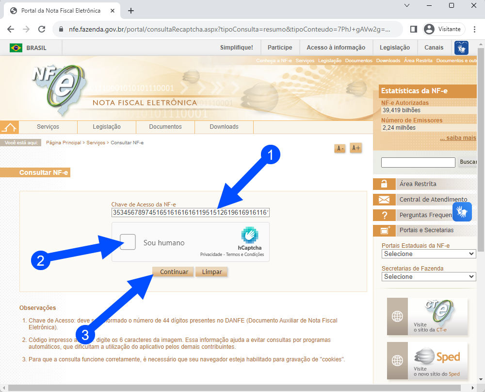The height and width of the screenshot is (392, 485).
Task: Open the side panel icon in Chrome toolbar
Action: click(x=414, y=29)
